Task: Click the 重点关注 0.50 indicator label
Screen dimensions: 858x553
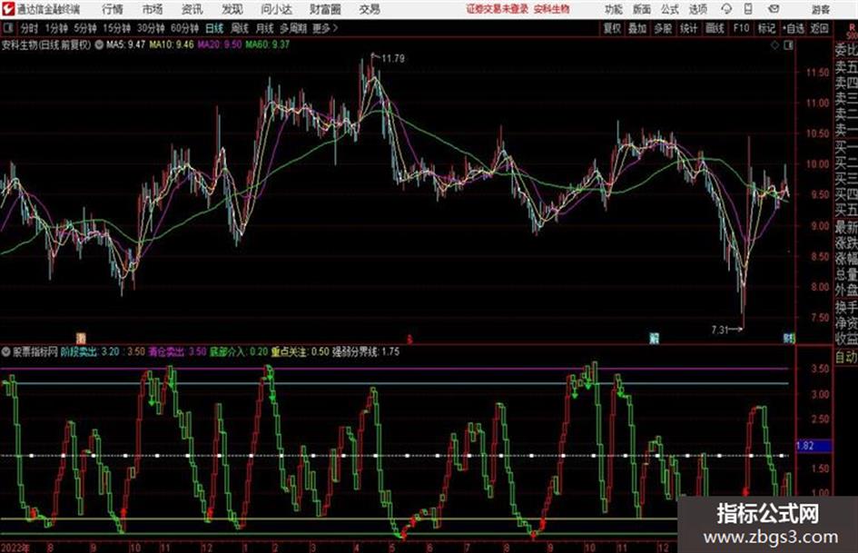Action: point(301,351)
